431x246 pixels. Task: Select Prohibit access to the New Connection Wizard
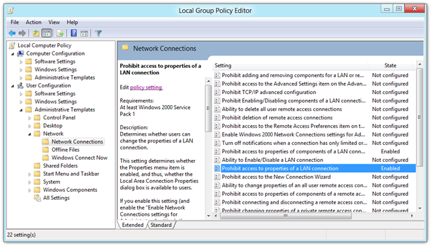point(315,177)
